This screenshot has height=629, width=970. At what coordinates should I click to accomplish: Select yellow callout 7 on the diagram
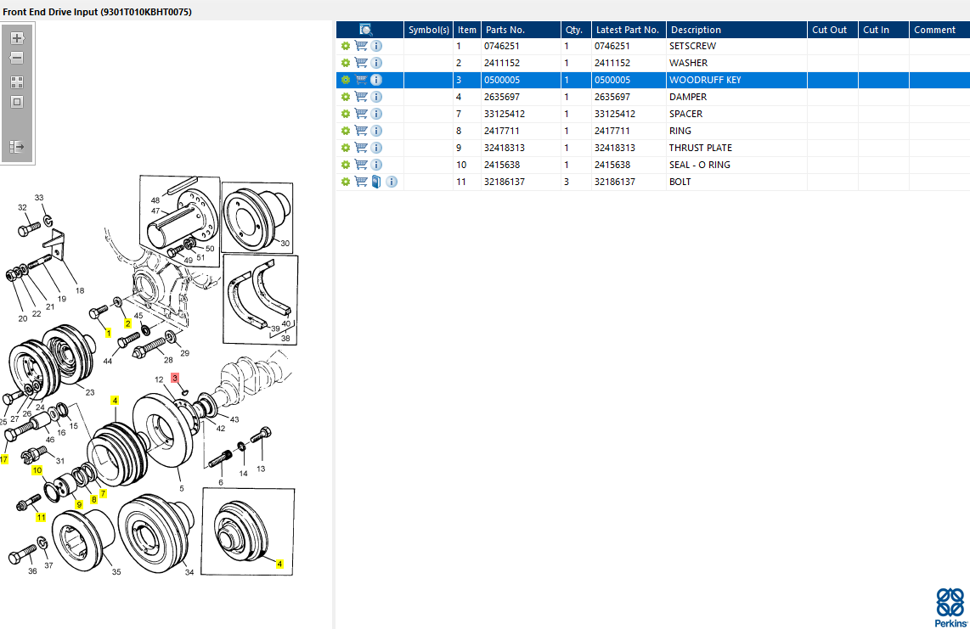pyautogui.click(x=104, y=493)
